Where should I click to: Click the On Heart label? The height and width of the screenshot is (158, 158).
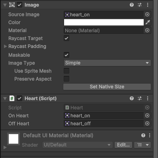18,116
